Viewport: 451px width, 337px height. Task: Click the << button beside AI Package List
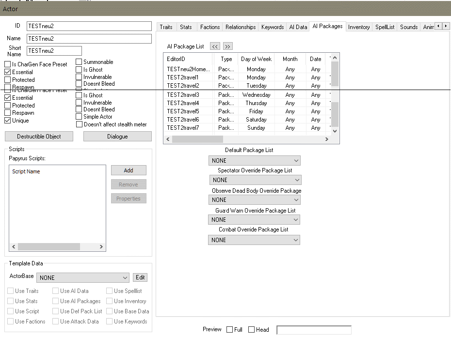pos(215,46)
